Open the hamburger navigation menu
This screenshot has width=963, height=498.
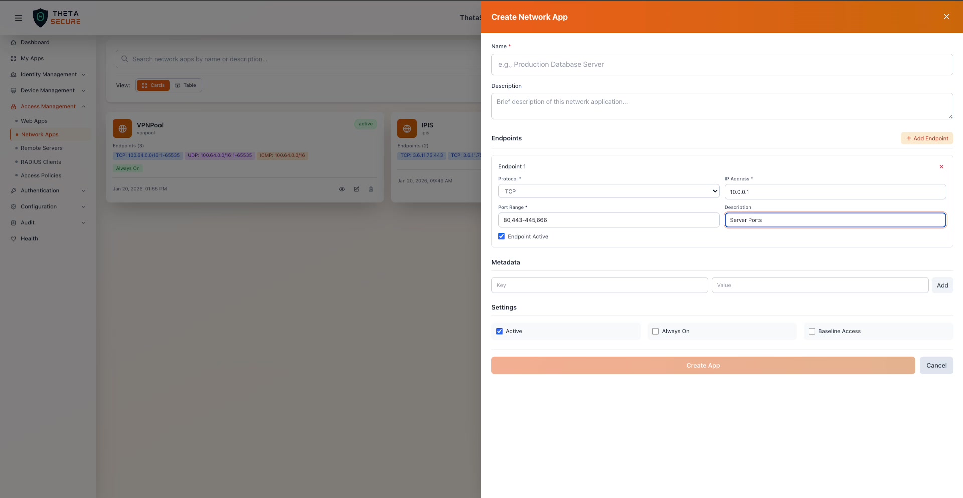pyautogui.click(x=18, y=18)
